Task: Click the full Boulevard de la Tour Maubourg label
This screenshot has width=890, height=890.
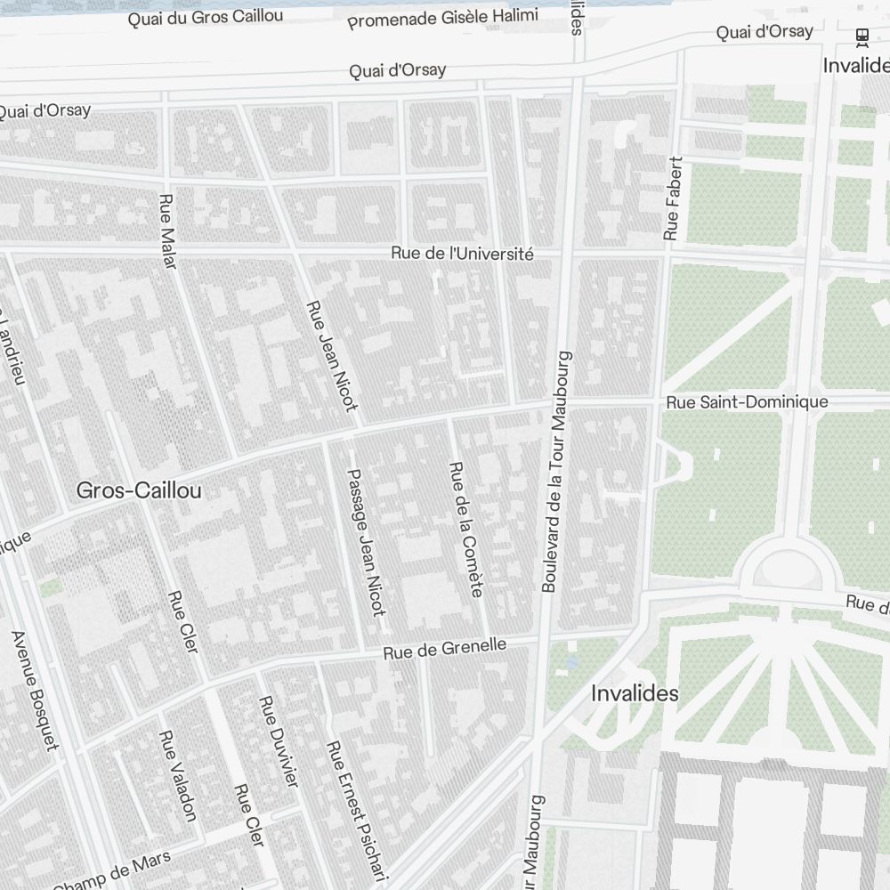Action: coord(558,472)
